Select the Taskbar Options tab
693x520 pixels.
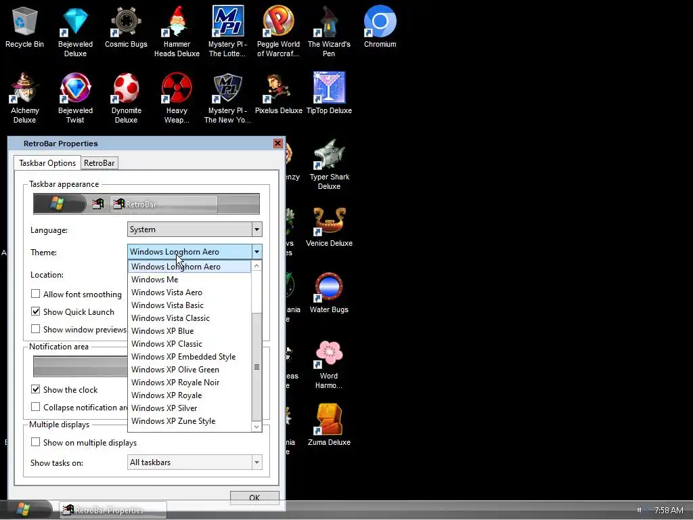click(x=47, y=162)
